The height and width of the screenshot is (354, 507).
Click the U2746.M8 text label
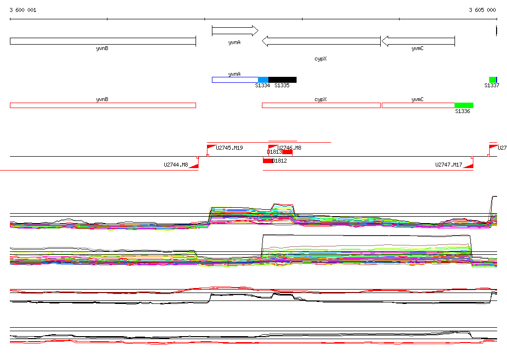[289, 148]
